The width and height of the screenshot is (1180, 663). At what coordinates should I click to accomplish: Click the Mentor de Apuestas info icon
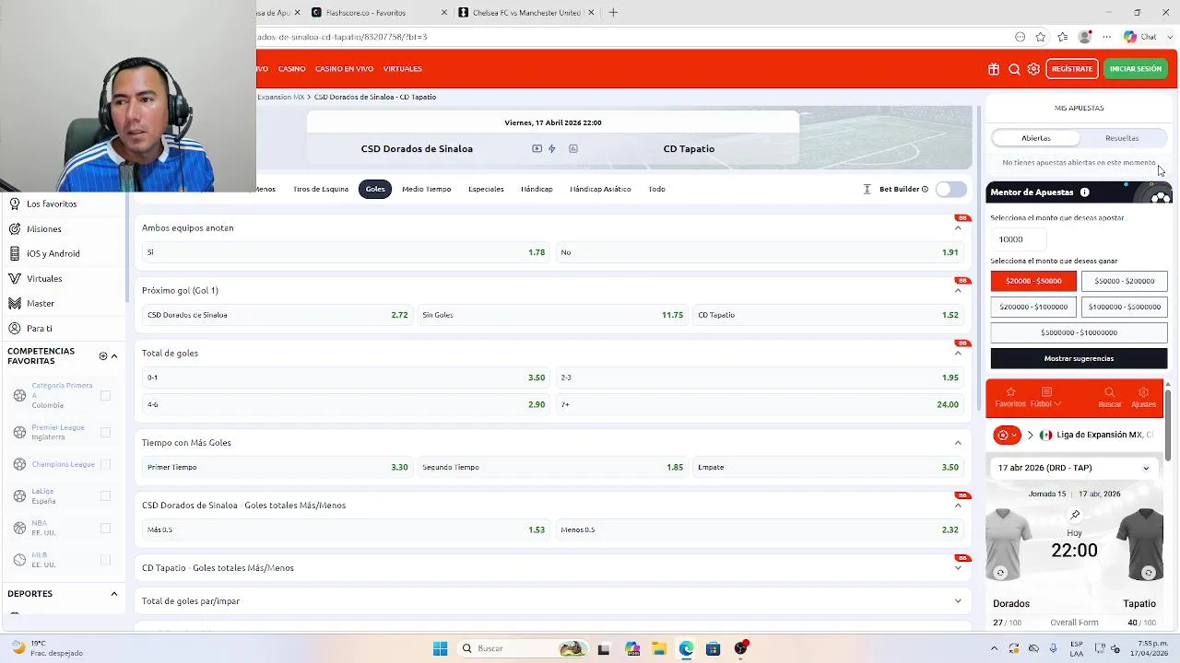click(x=1084, y=192)
